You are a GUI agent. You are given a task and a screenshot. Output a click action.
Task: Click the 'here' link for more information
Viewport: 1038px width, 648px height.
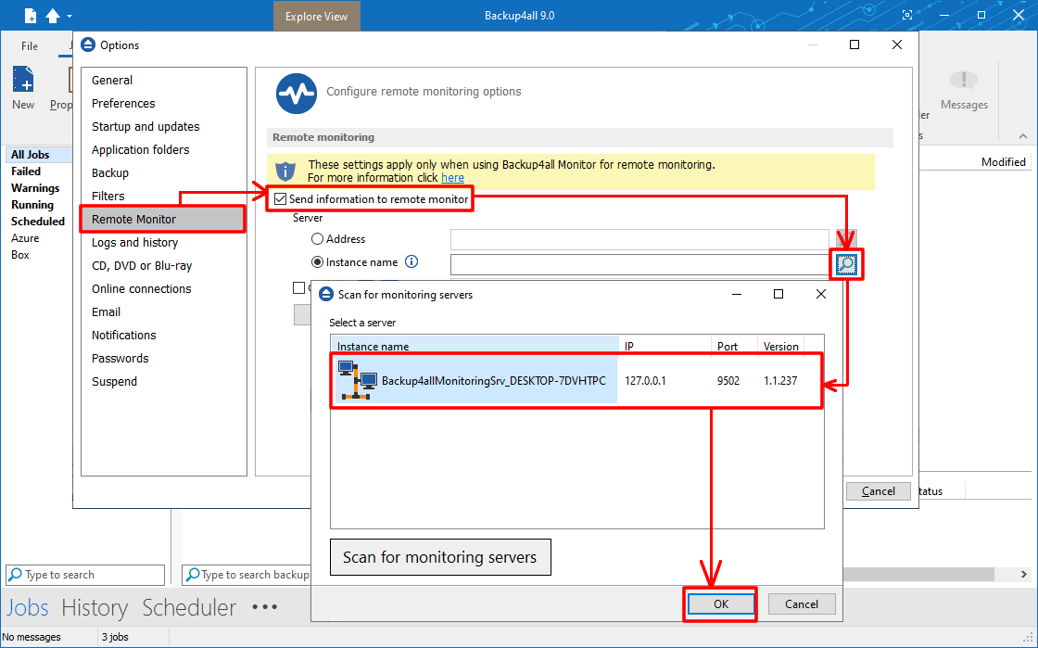[453, 177]
